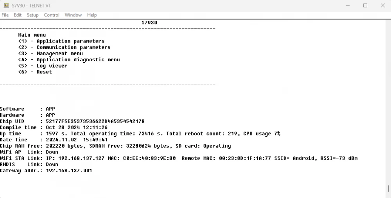Click the Gateway address 192.168.137.001
Image resolution: width=391 pixels, height=198 pixels.
point(69,171)
